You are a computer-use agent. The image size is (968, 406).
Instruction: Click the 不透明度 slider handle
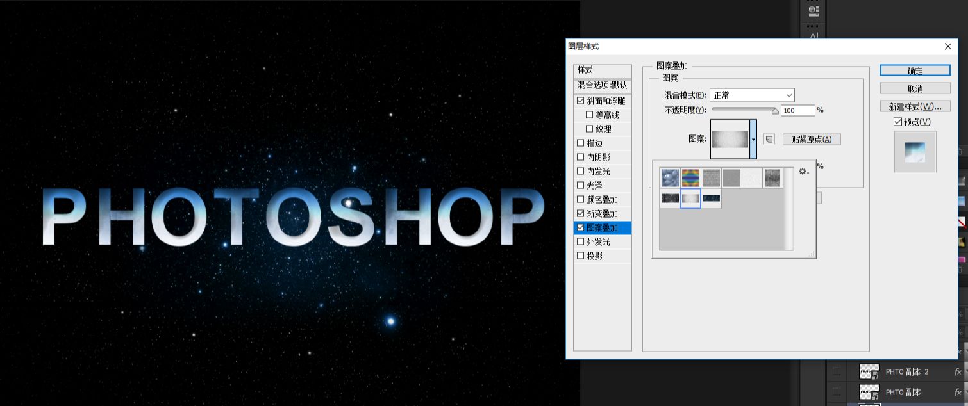(775, 111)
